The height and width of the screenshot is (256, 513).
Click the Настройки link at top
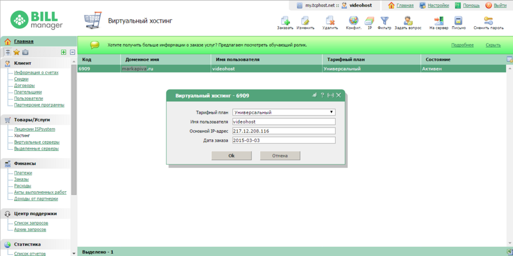pyautogui.click(x=438, y=5)
